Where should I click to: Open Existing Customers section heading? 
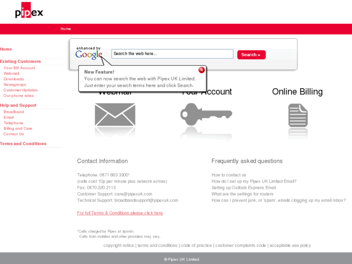(20, 62)
